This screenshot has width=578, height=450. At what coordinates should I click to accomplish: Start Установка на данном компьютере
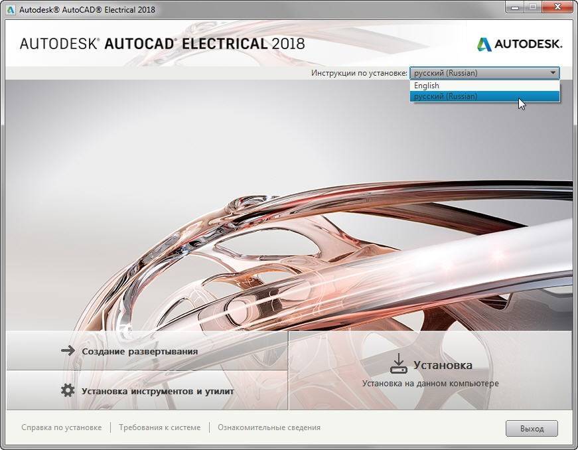(431, 371)
